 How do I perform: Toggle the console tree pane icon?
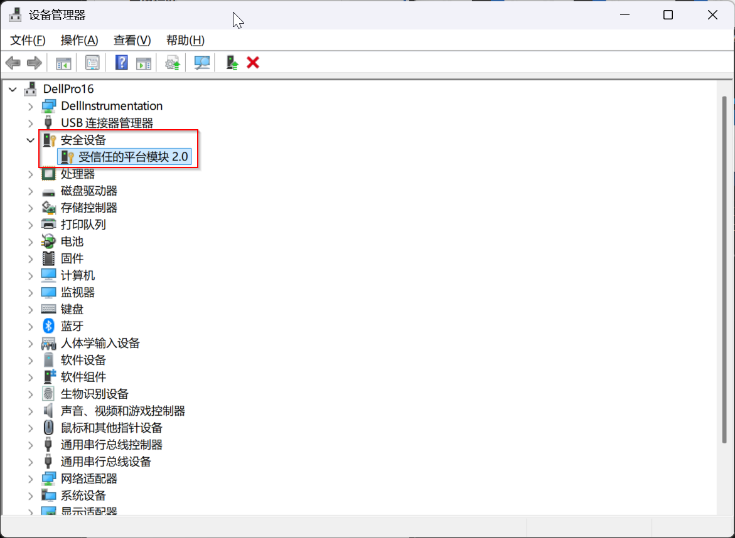coord(62,62)
